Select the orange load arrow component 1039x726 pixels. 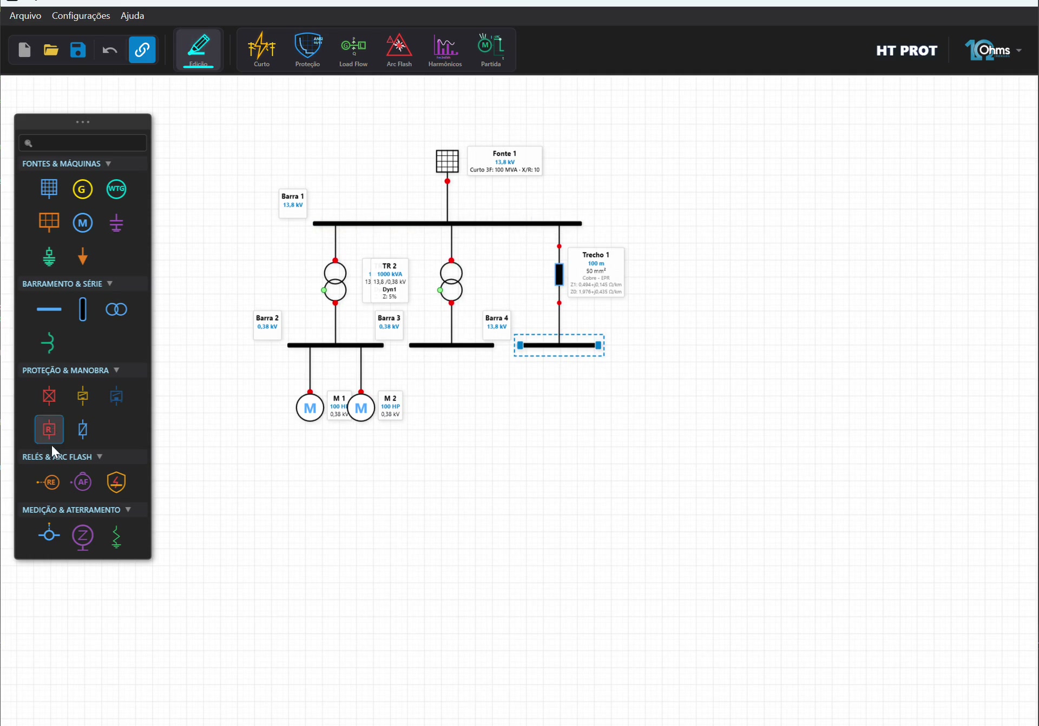point(82,256)
